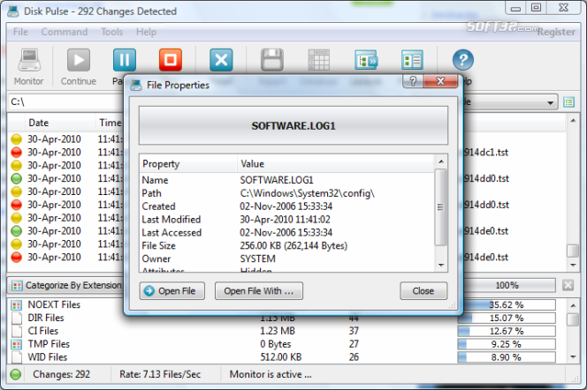Click the changes list scroll down arrow

573,266
